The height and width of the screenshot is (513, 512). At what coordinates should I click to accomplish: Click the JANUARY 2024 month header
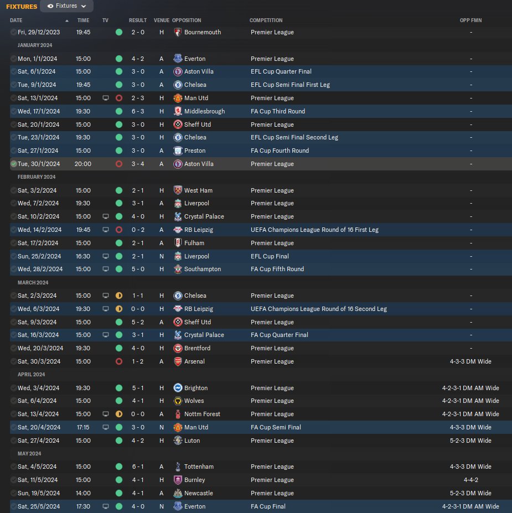pos(35,45)
